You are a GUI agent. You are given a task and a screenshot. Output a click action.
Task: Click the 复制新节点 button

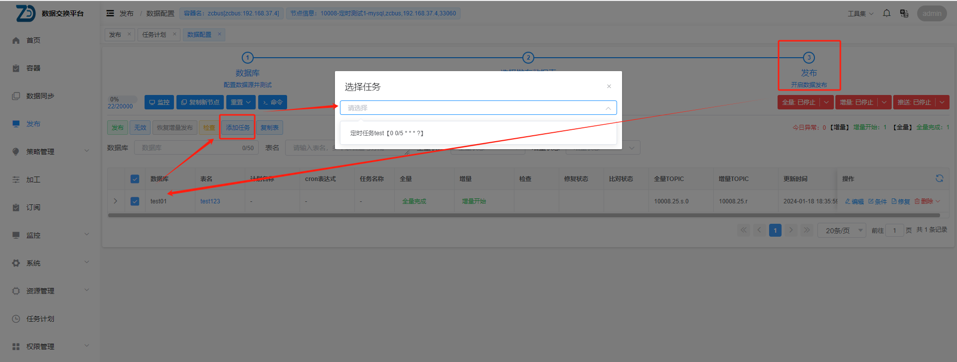click(200, 102)
